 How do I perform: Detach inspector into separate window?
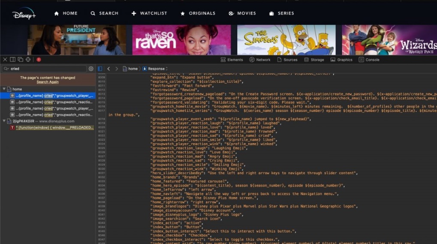tap(20, 59)
